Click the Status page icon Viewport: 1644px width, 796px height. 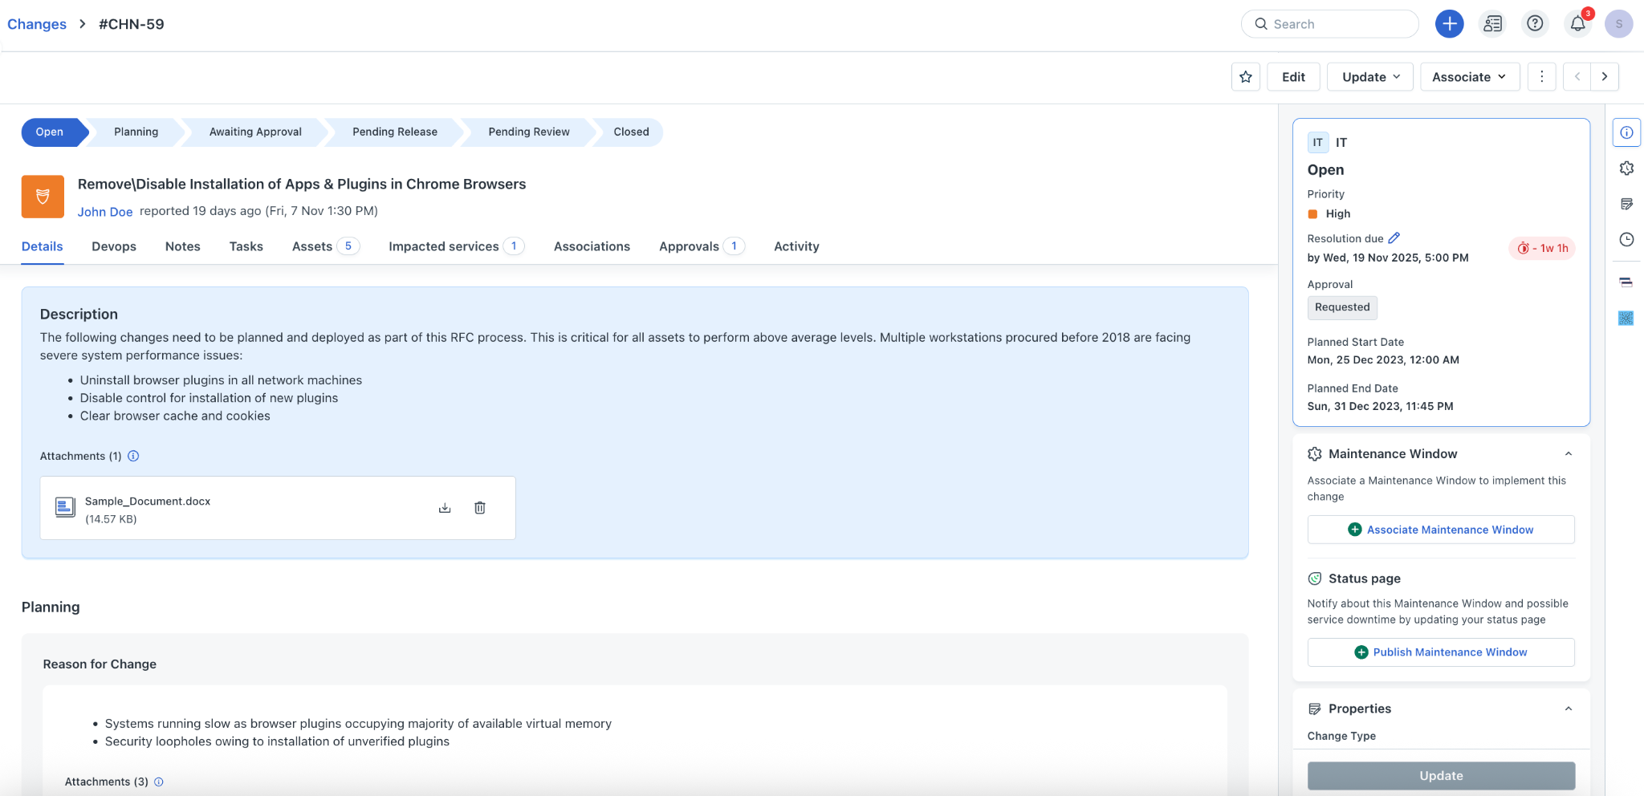pyautogui.click(x=1315, y=579)
